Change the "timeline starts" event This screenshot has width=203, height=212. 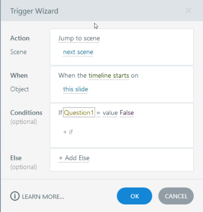pos(109,75)
